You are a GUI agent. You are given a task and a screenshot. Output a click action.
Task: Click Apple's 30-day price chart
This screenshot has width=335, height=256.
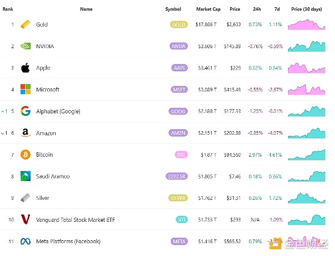coord(306,68)
